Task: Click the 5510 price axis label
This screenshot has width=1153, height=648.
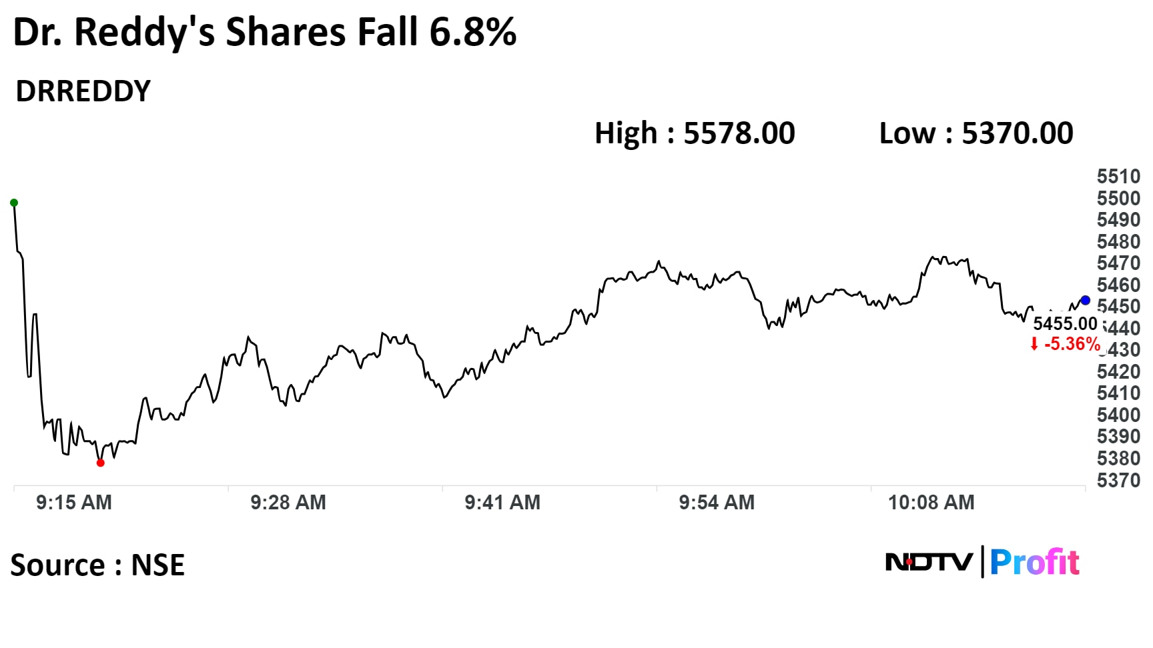Action: point(1118,177)
